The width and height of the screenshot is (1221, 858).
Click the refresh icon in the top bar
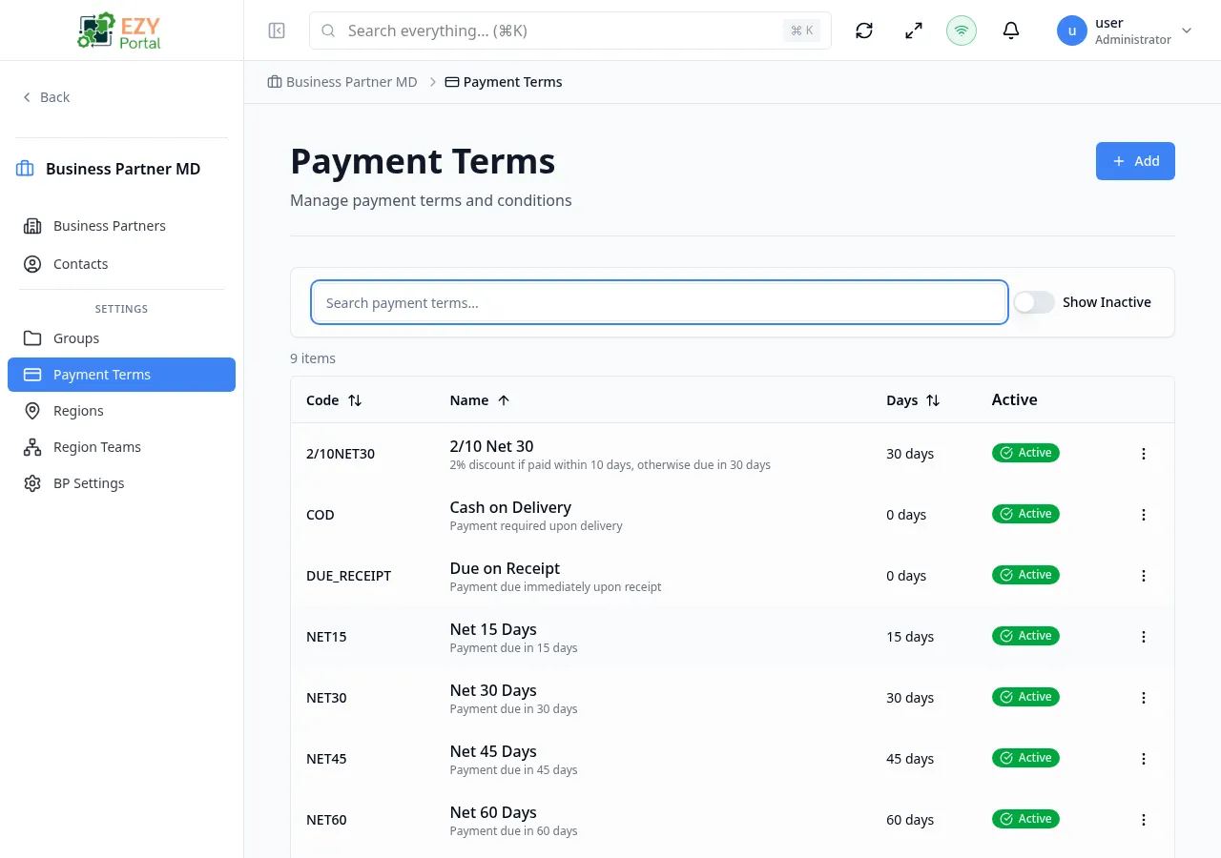pyautogui.click(x=863, y=31)
